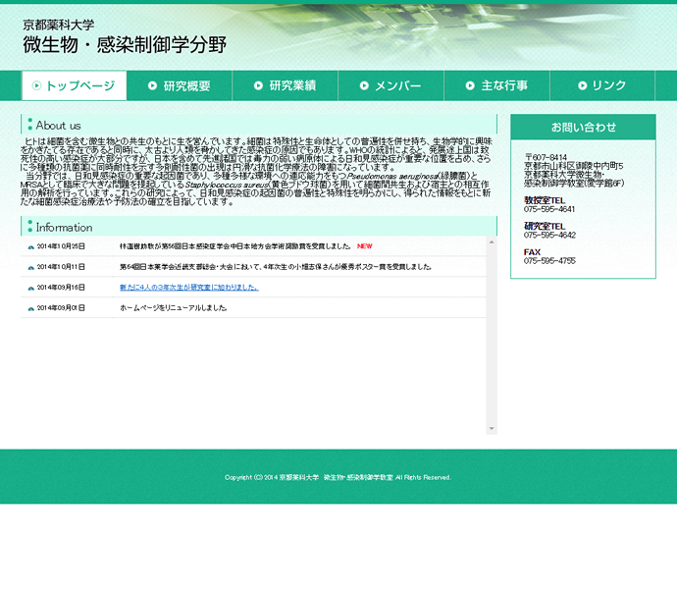The width and height of the screenshot is (677, 589).
Task: Click the 微生物・感染制御学分野 site title
Action: pyautogui.click(x=125, y=45)
